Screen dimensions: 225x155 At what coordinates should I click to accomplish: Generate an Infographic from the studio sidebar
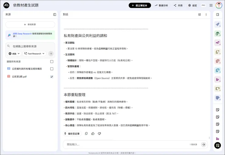pos(218,79)
